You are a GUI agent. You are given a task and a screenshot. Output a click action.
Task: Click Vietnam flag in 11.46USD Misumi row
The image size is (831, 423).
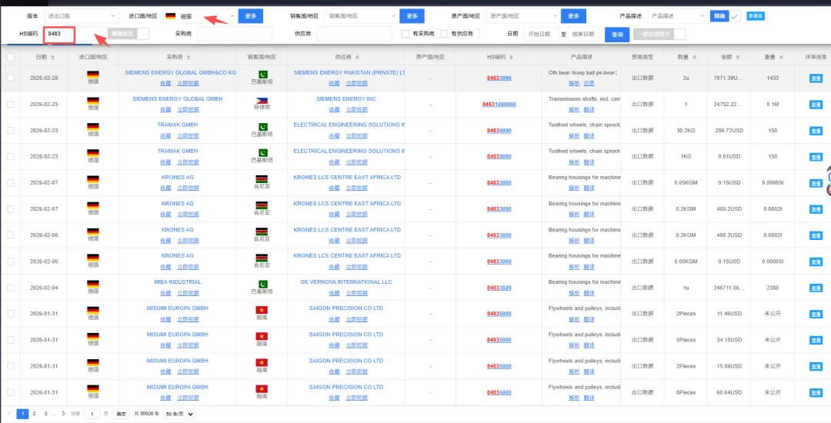point(262,310)
